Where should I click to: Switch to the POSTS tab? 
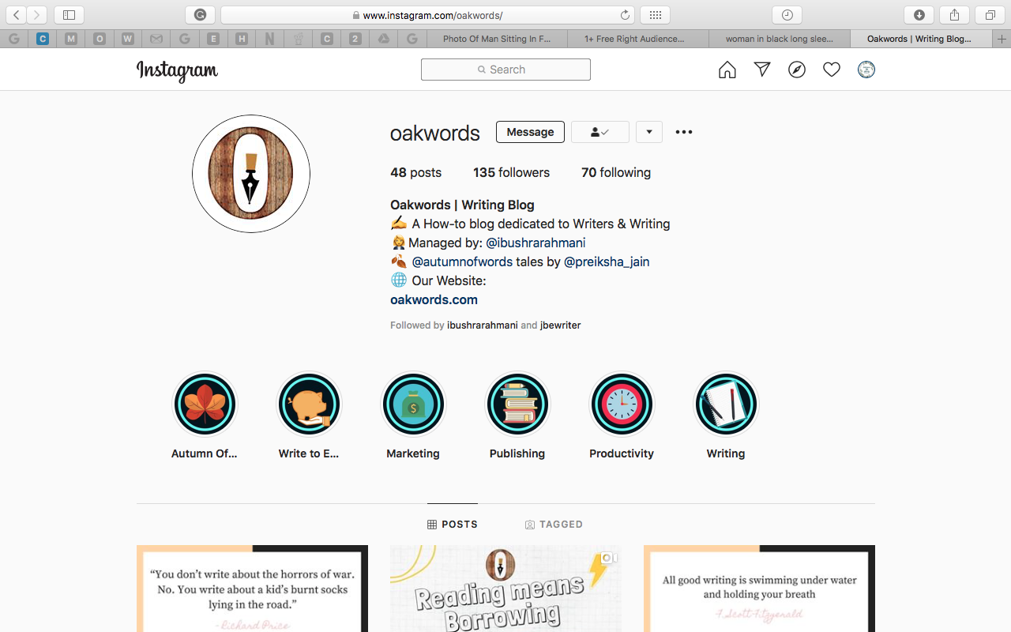[453, 524]
